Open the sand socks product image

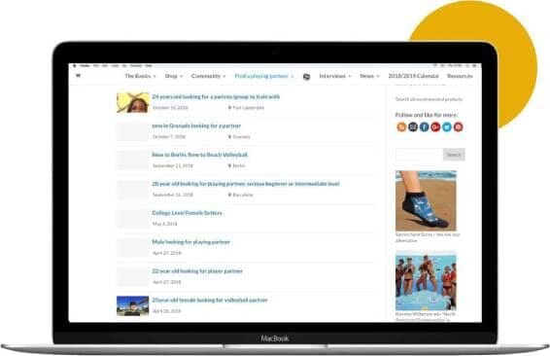click(x=426, y=200)
